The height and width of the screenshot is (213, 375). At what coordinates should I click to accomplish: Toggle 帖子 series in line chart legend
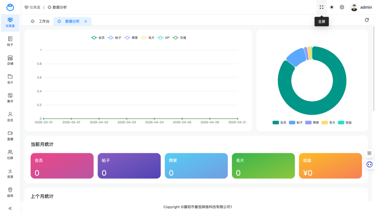coord(114,38)
